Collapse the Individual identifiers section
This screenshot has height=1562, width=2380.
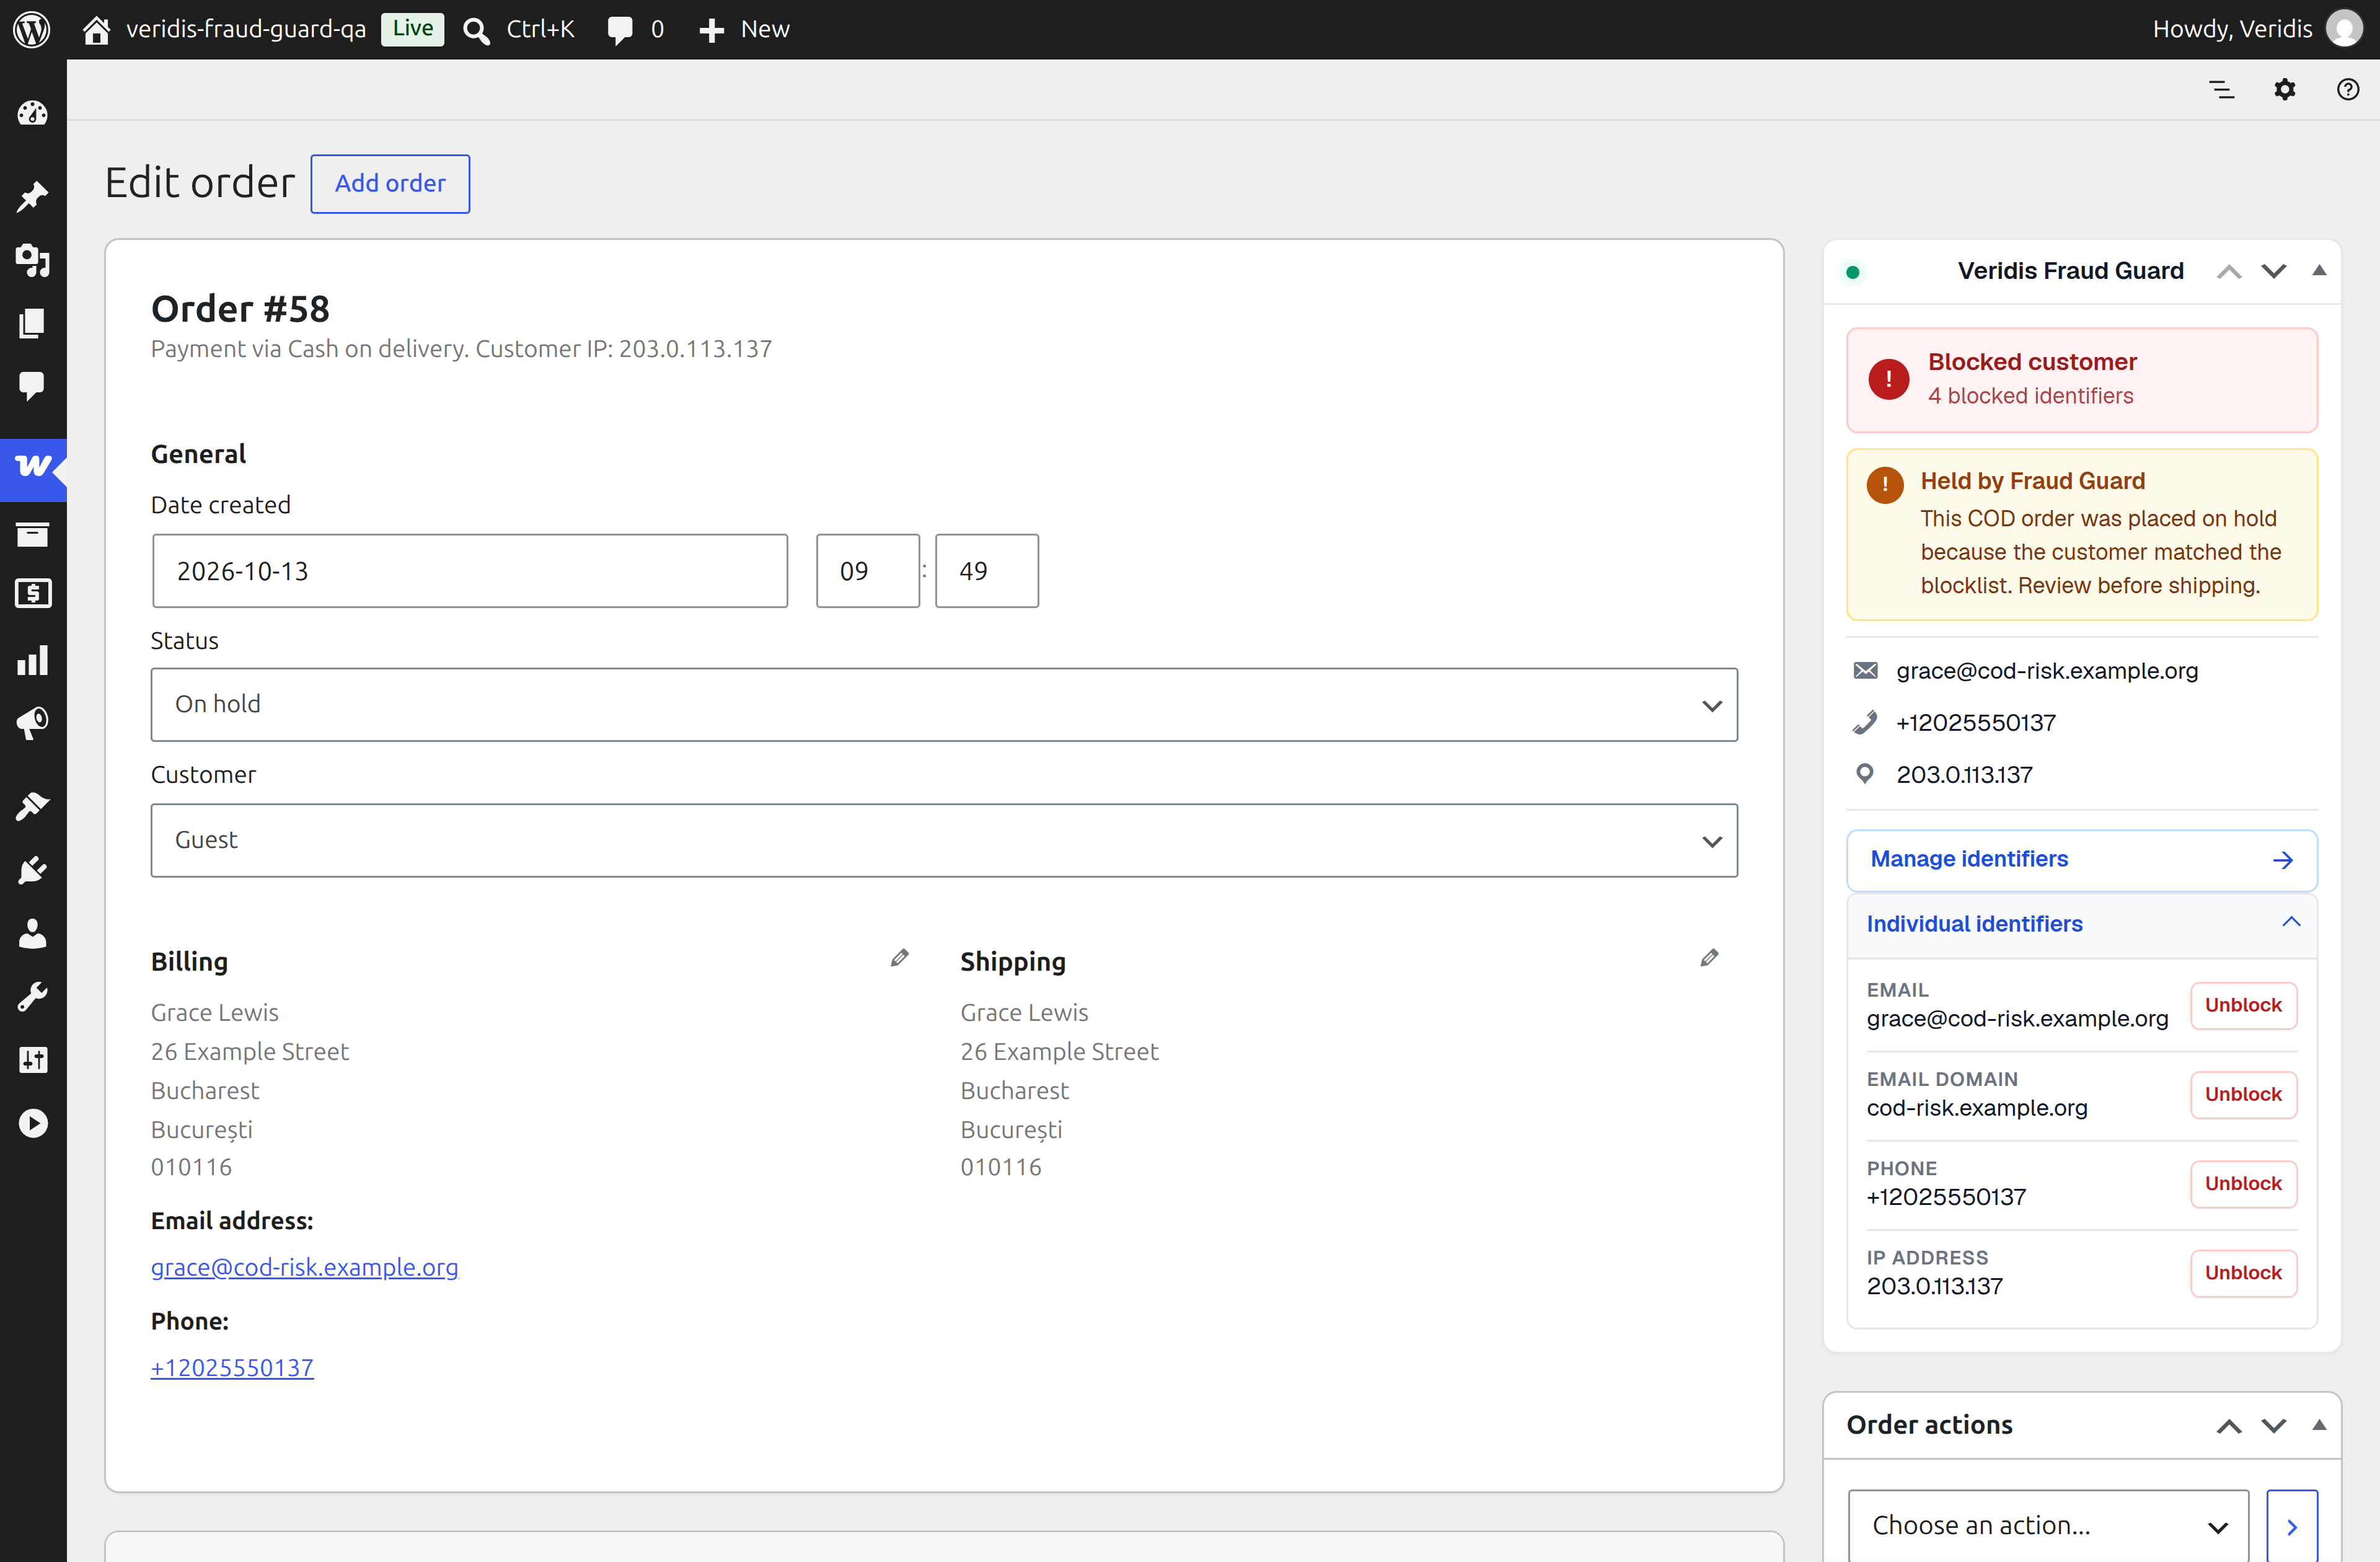click(2081, 924)
